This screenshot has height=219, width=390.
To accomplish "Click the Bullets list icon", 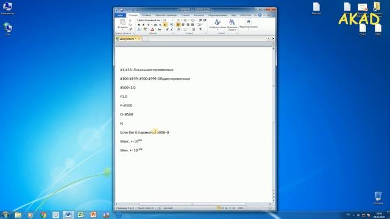I will 178,20.
